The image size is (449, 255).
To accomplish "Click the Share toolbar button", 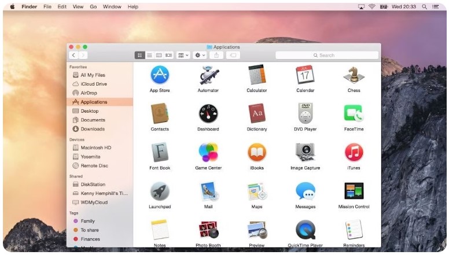I will tap(216, 56).
